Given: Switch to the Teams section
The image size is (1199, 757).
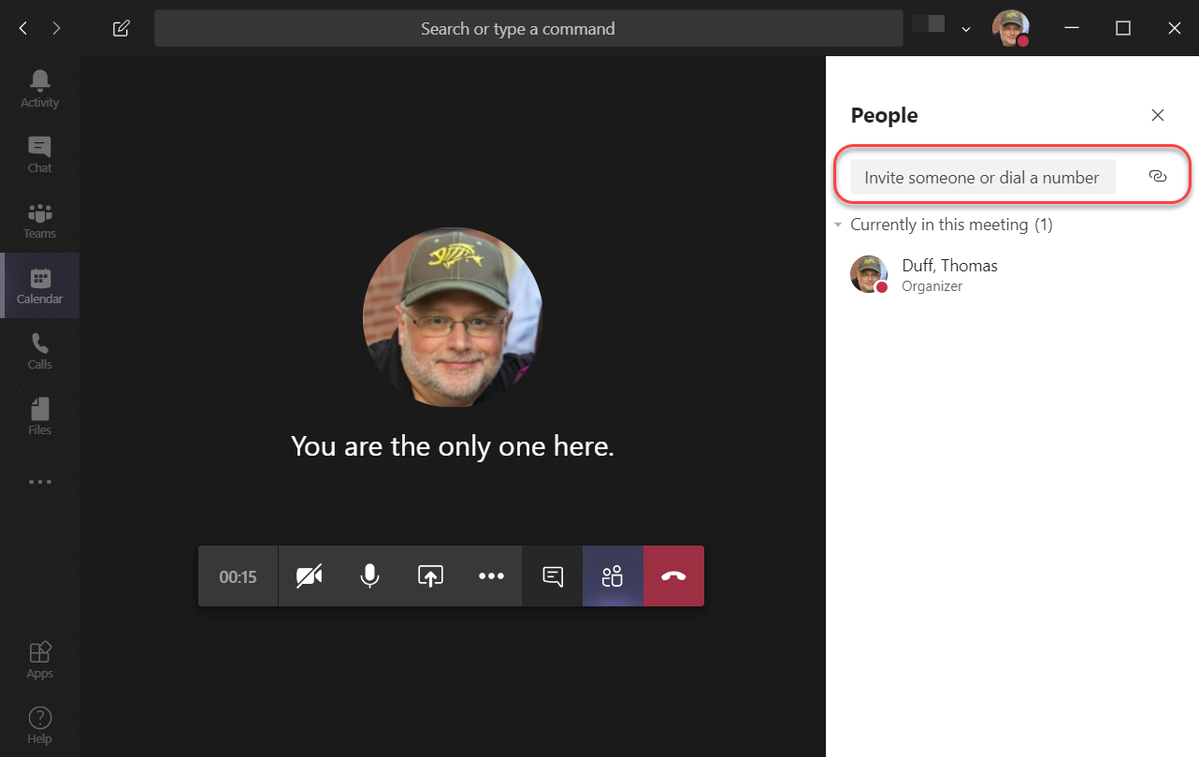Looking at the screenshot, I should pyautogui.click(x=38, y=218).
